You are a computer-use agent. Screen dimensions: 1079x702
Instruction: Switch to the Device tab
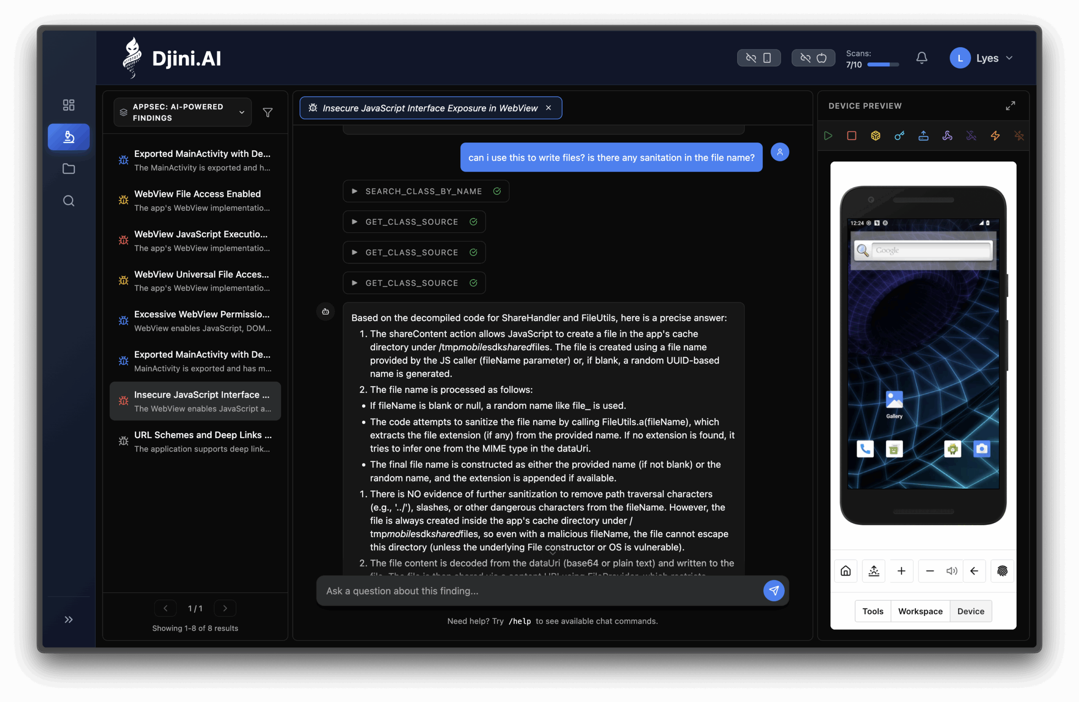pyautogui.click(x=971, y=611)
